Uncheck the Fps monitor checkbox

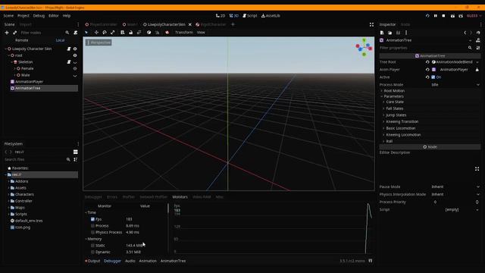pos(92,219)
